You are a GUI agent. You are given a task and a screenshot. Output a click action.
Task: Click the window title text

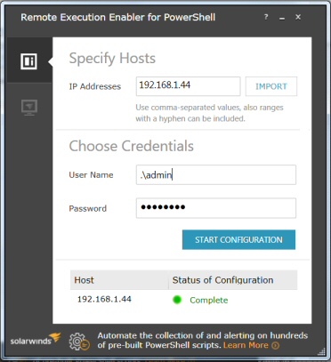(x=117, y=17)
